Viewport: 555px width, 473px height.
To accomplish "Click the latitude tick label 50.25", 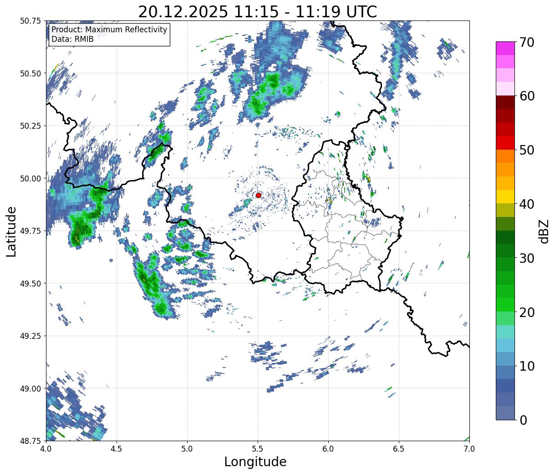I will tap(31, 126).
